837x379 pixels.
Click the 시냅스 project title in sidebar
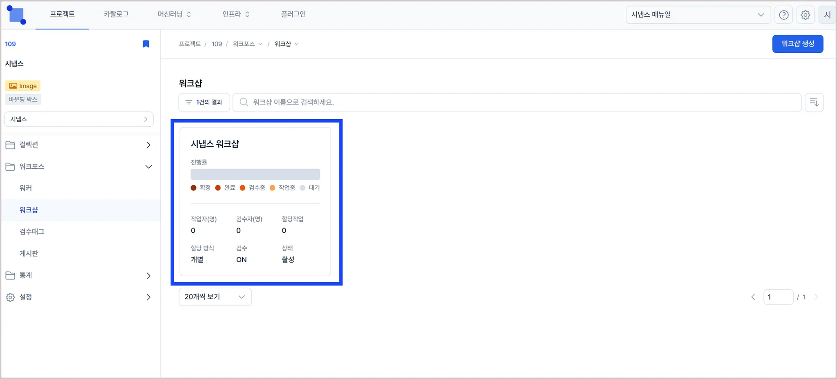[x=14, y=64]
